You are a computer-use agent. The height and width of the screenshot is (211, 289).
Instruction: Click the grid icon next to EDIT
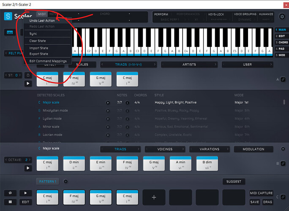(10, 202)
